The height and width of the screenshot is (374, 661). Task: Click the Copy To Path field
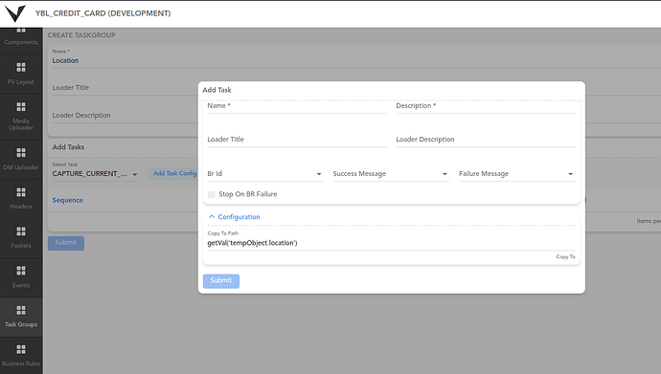coord(391,243)
